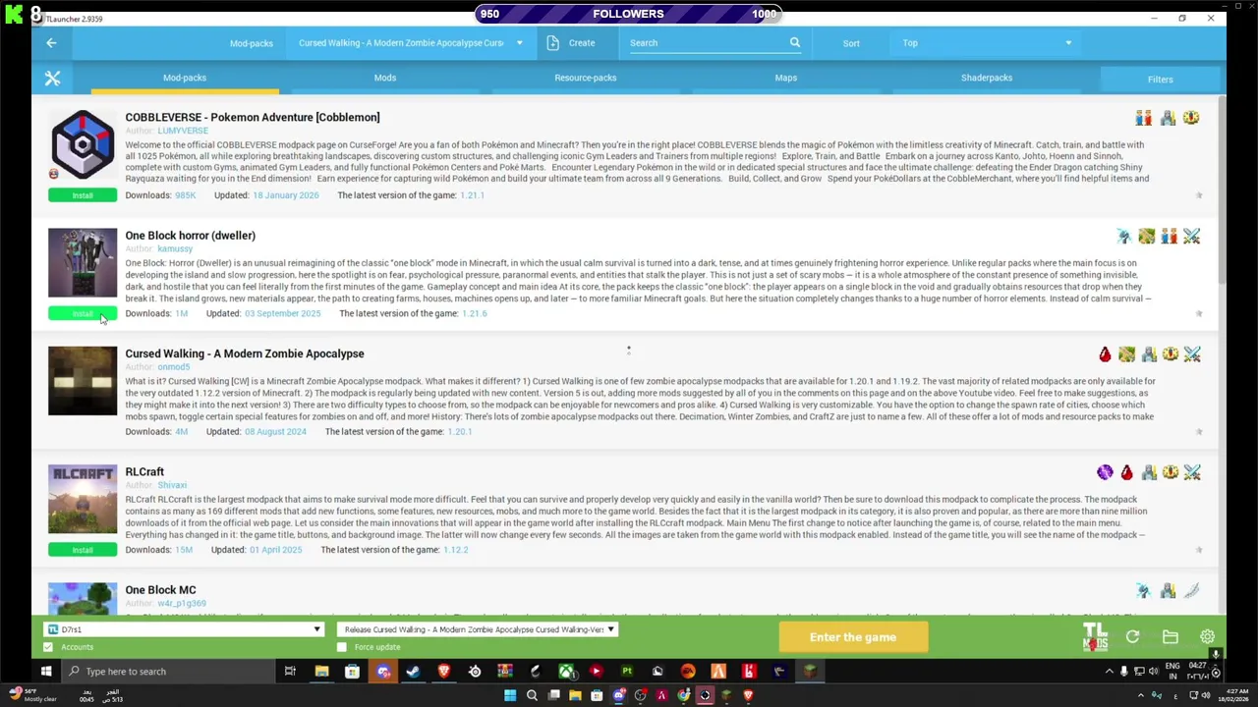The height and width of the screenshot is (707, 1258).
Task: Open Xbox app from the taskbar
Action: (566, 672)
